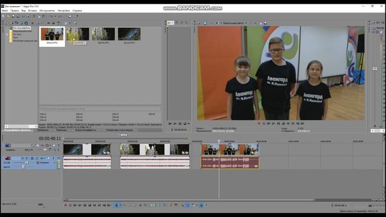Select the 00043.MTS thumbnail
Image resolution: width=386 pixels, height=217 pixels.
coord(52,36)
